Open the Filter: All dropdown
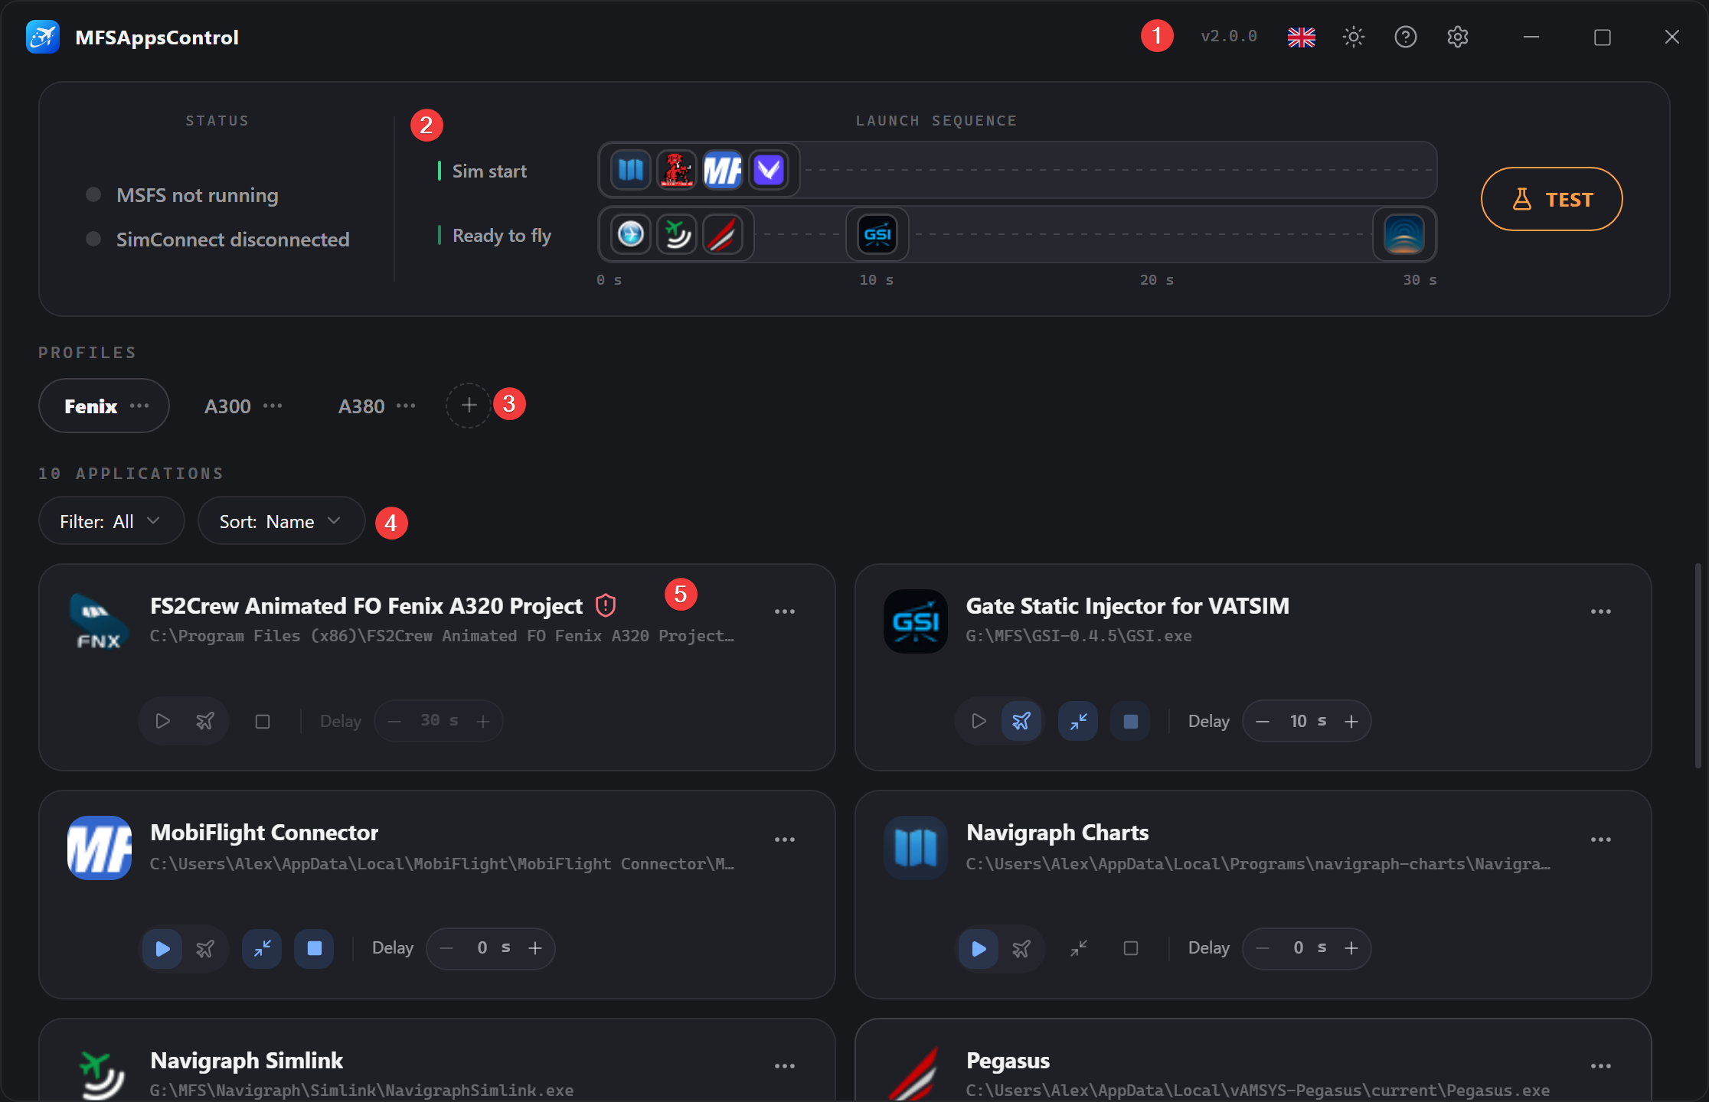The height and width of the screenshot is (1102, 1709). (111, 521)
